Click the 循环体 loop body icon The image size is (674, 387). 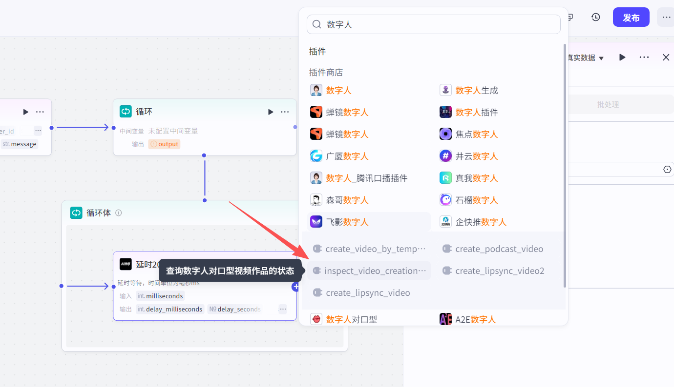pyautogui.click(x=76, y=213)
